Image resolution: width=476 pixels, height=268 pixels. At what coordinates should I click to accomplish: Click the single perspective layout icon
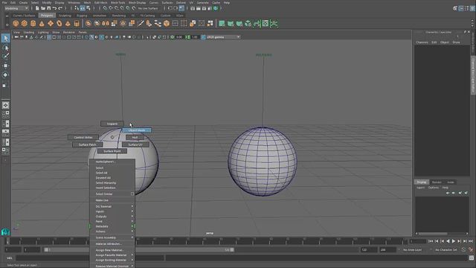(5, 106)
